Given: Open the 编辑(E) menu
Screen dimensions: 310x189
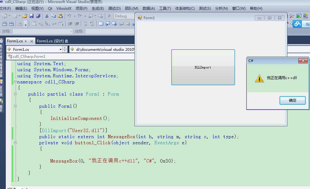Looking at the screenshot, I should click(21, 9).
